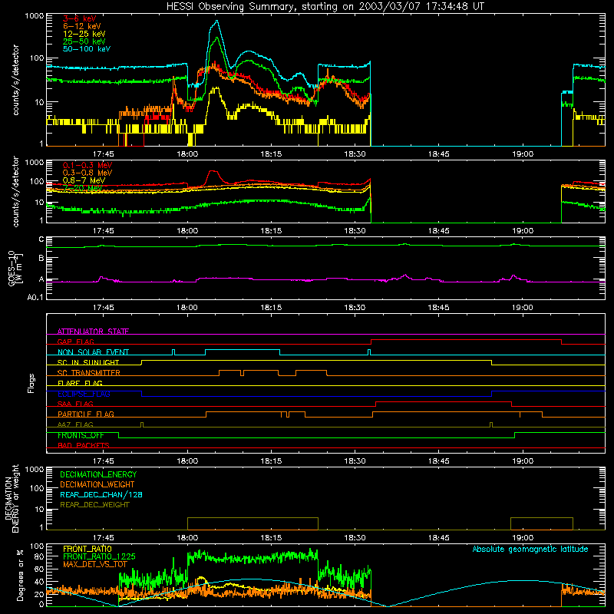Click '18:45' tick under the MeV panel
This screenshot has height=614, width=614.
(438, 231)
